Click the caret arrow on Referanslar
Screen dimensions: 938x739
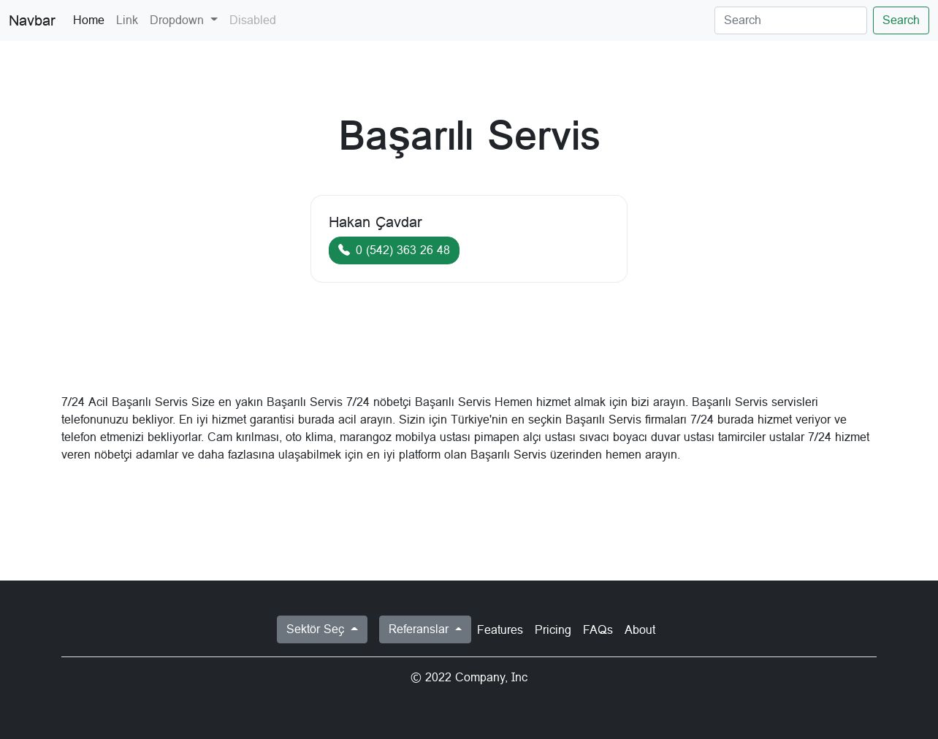coord(459,629)
